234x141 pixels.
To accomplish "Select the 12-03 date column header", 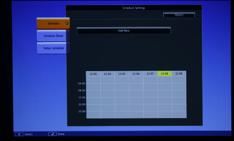I will (x=93, y=74).
